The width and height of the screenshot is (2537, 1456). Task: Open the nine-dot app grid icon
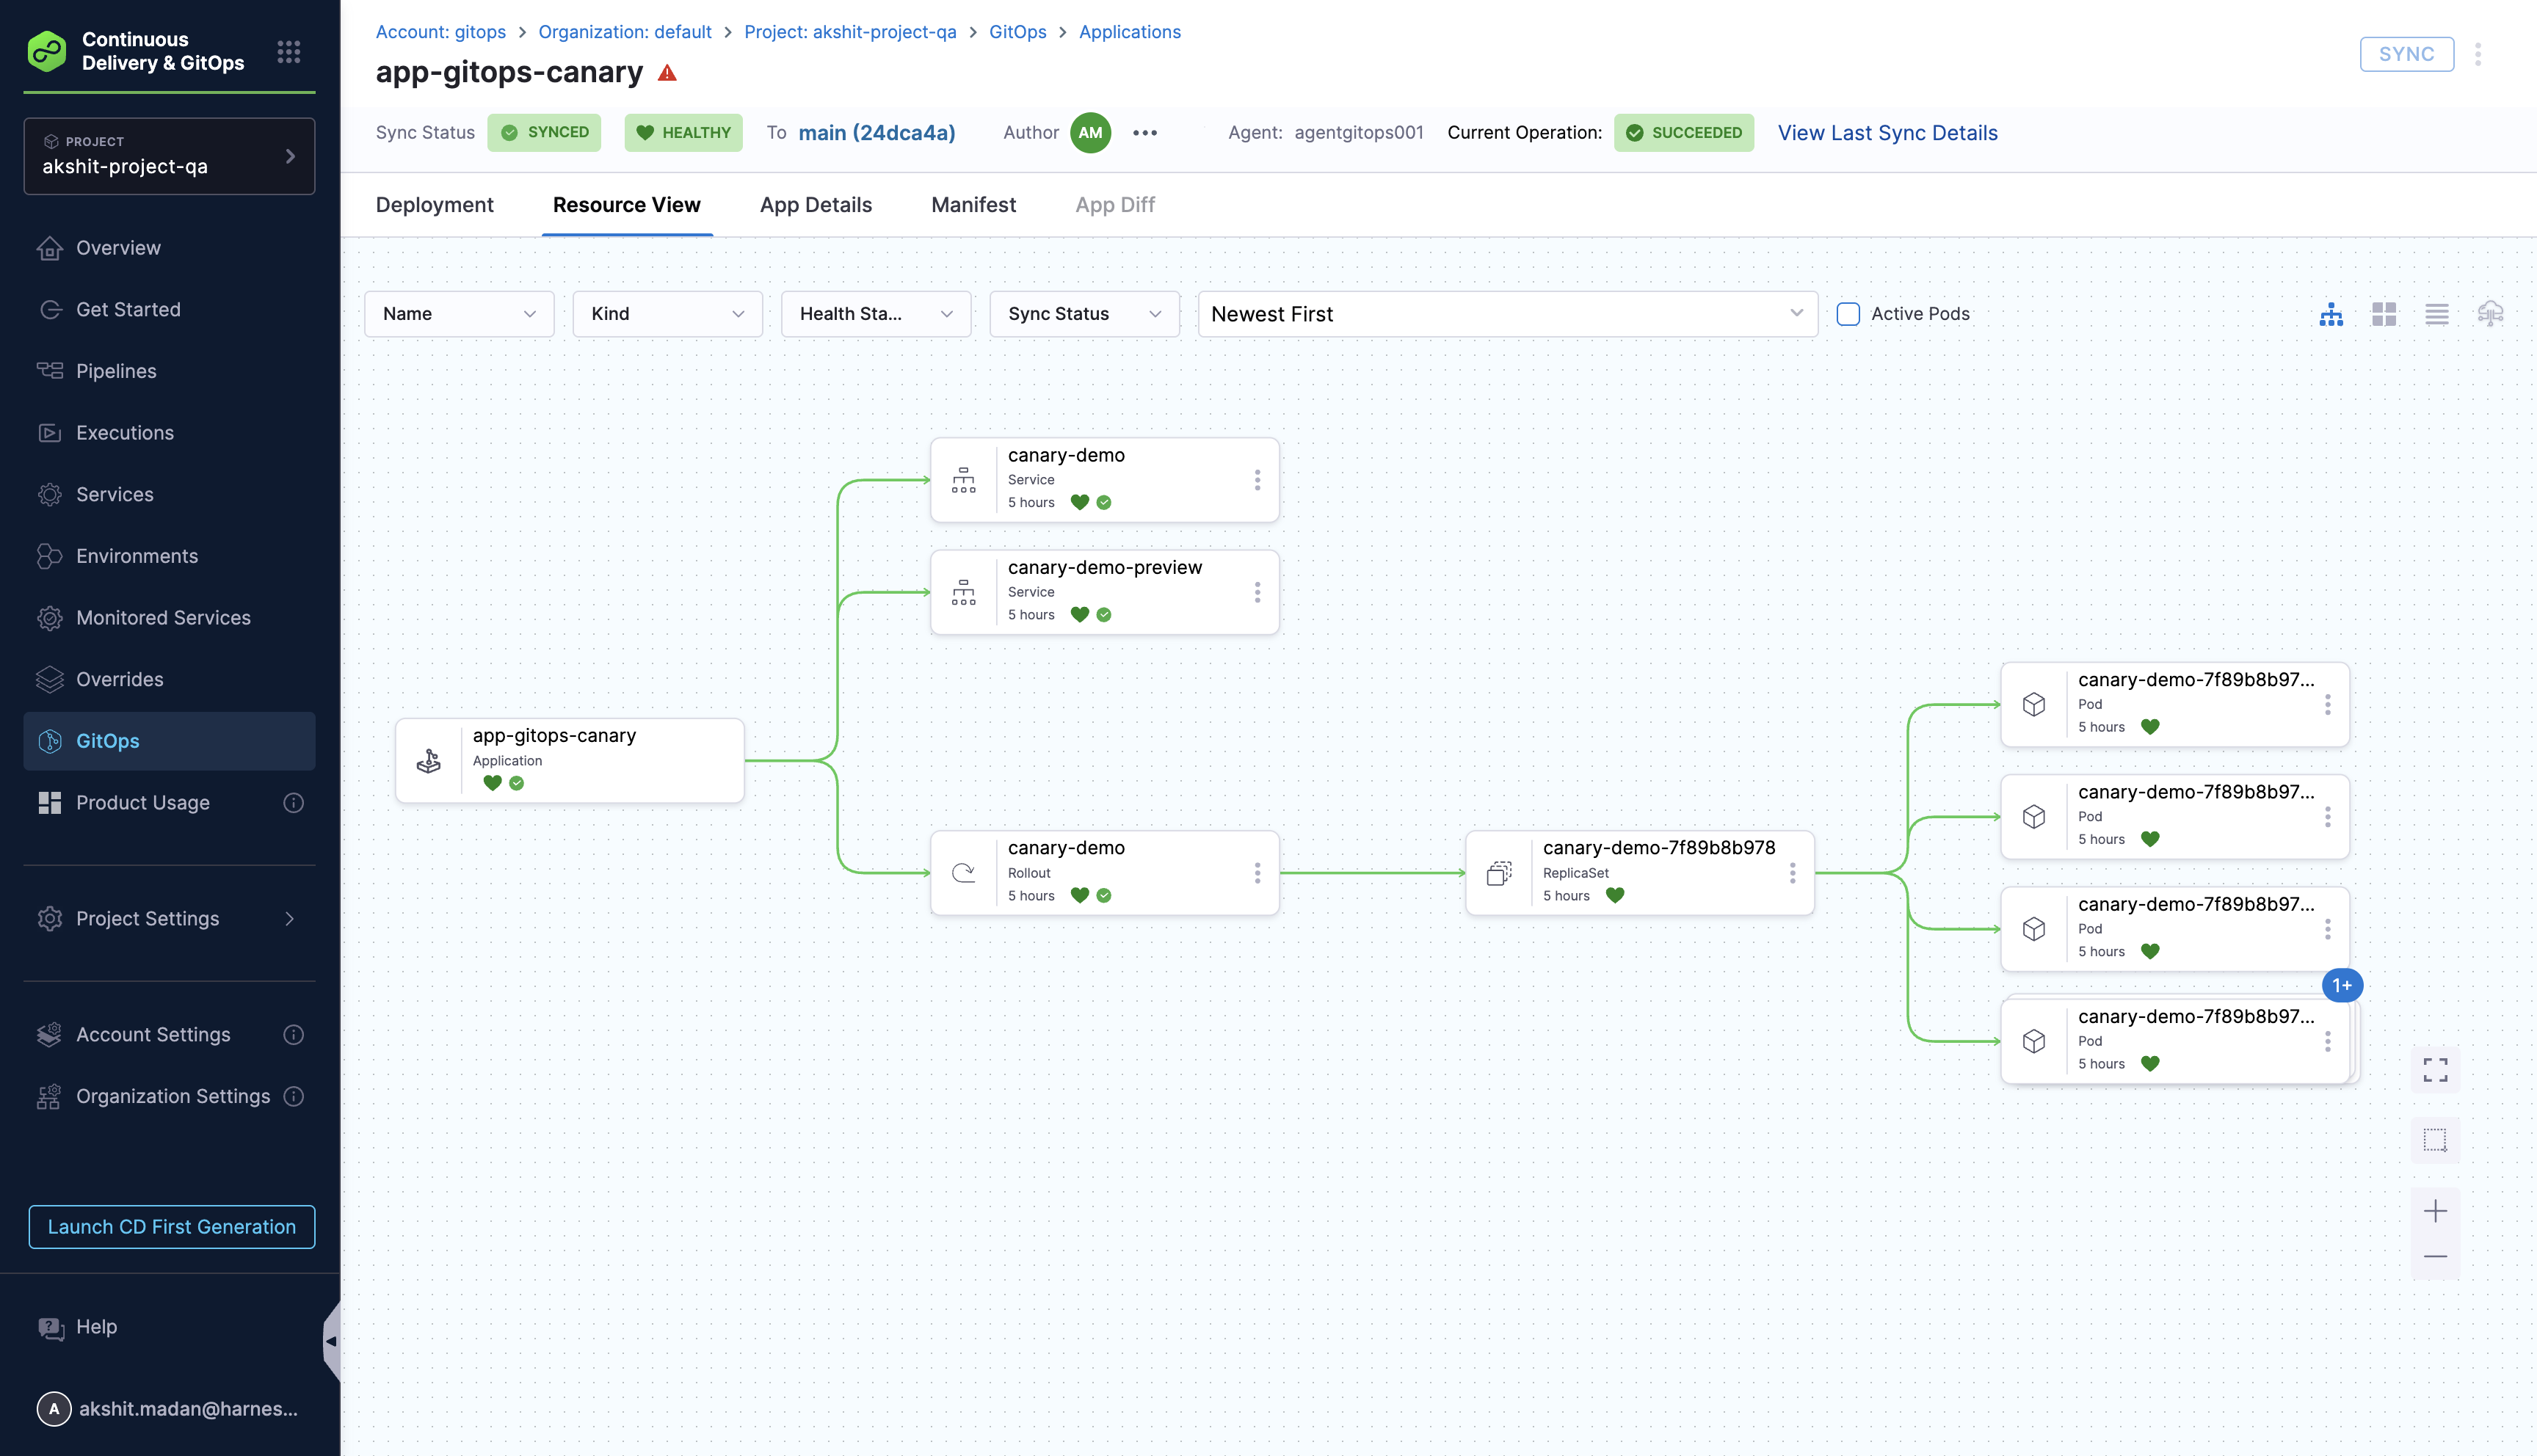tap(288, 51)
